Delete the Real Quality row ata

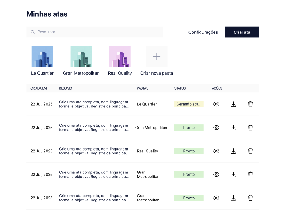pos(250,151)
